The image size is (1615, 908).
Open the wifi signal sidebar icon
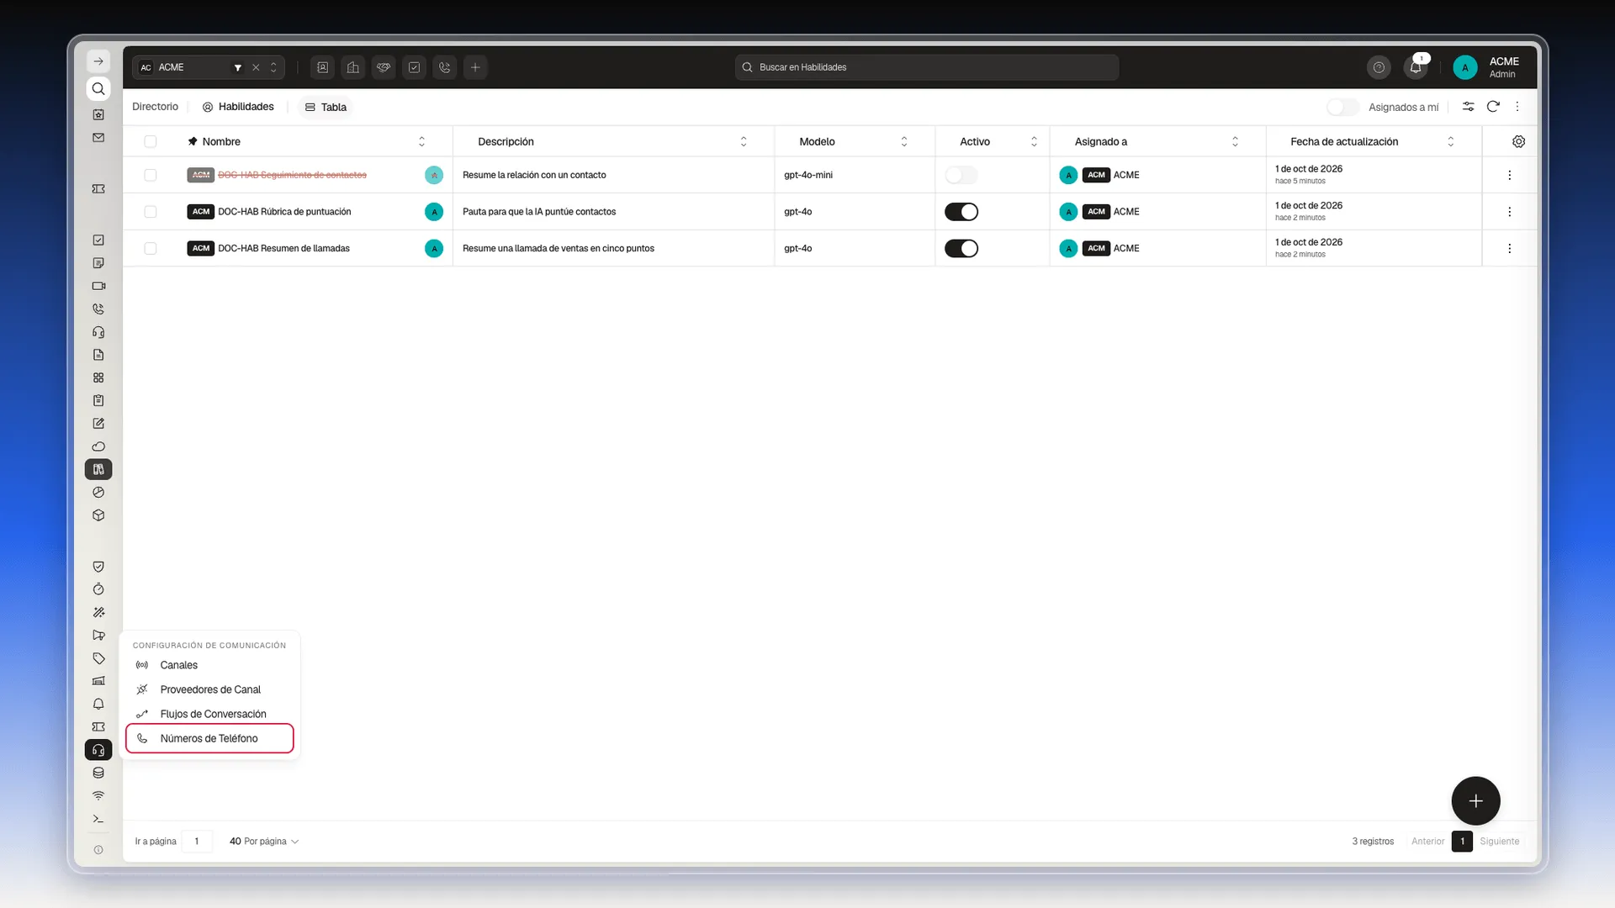click(x=98, y=795)
